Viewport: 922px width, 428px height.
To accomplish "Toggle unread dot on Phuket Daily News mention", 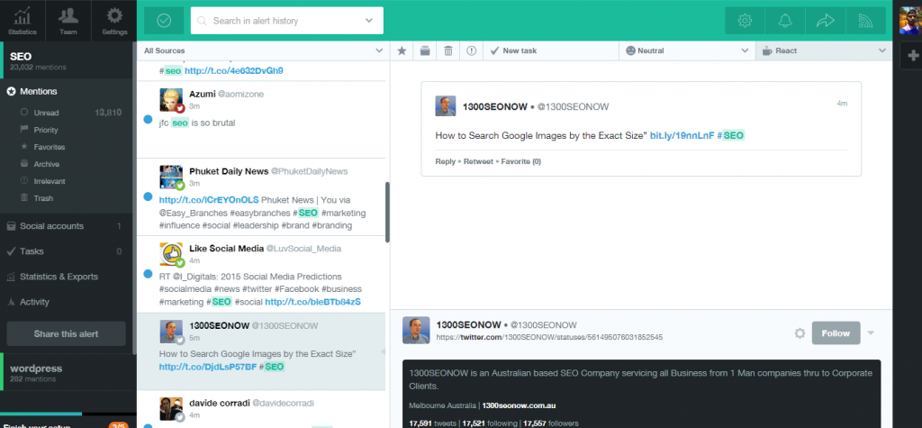I will click(149, 196).
